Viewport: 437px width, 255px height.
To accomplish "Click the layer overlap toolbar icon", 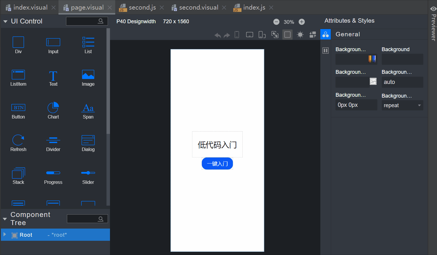I will tap(275, 35).
